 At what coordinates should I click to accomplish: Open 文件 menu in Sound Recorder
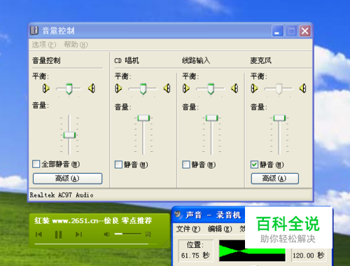point(188,229)
